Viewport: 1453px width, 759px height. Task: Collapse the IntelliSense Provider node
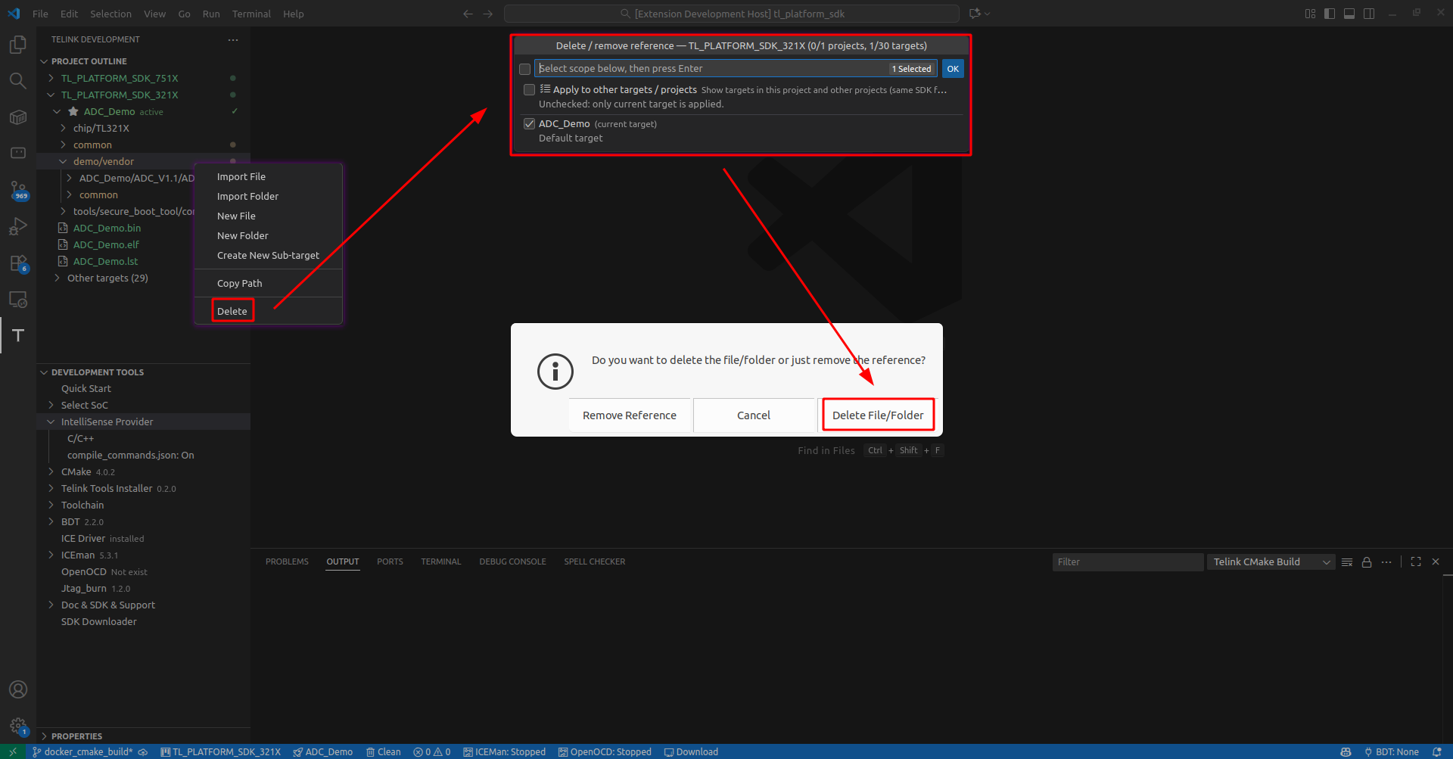pyautogui.click(x=51, y=421)
